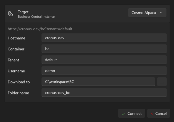Click the Connect button
Viewport: 174px width, 122px height.
tap(131, 113)
